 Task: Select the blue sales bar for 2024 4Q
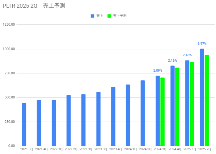click(172, 106)
